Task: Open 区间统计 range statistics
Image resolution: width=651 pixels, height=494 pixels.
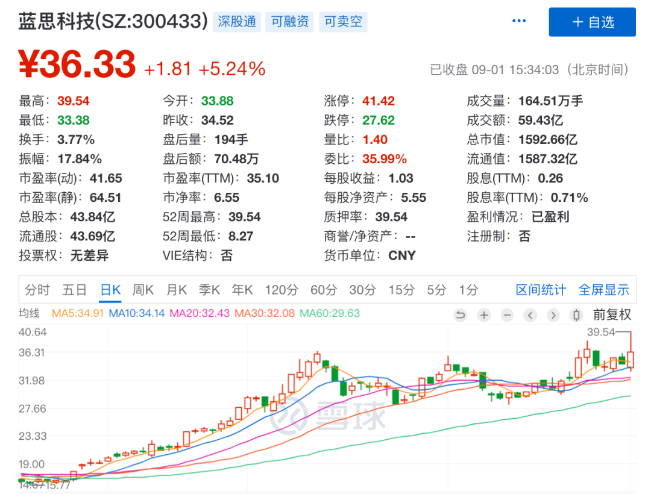Action: pyautogui.click(x=541, y=290)
